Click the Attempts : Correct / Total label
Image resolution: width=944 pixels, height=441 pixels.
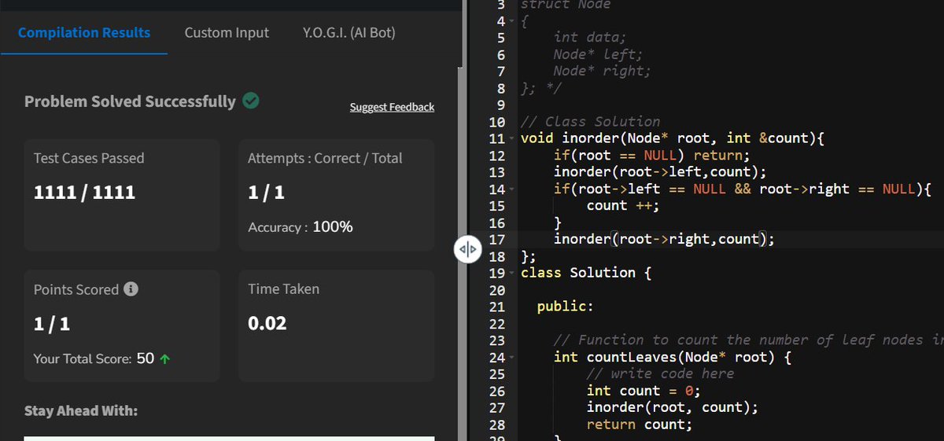(x=325, y=158)
